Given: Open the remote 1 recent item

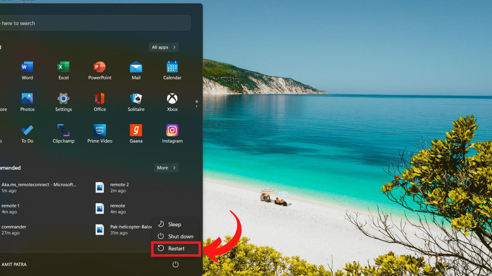Looking at the screenshot, I should click(10, 208).
